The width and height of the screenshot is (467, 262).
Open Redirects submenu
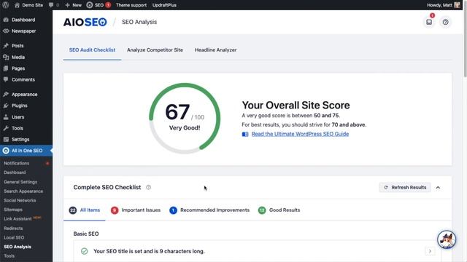(x=13, y=228)
